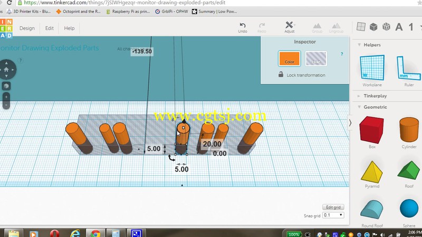Click the rotation handle arrow near cylinder
This screenshot has height=237, width=422.
point(171,157)
